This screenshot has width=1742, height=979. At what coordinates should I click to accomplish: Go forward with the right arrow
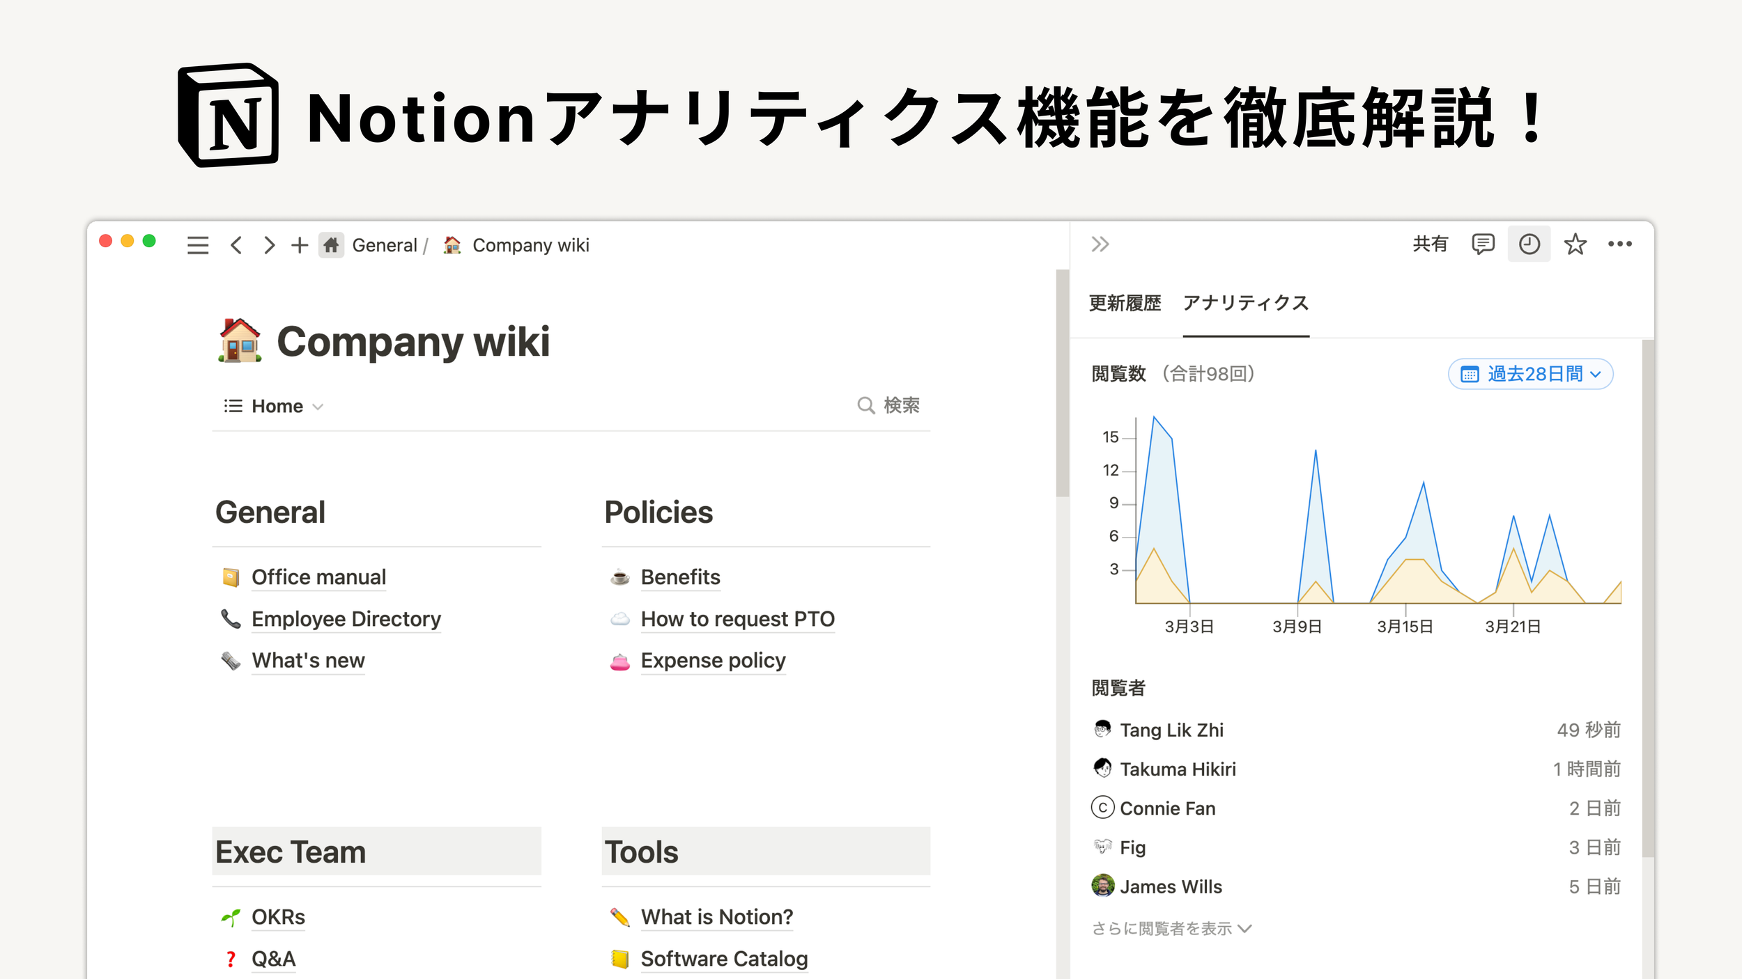(x=269, y=245)
